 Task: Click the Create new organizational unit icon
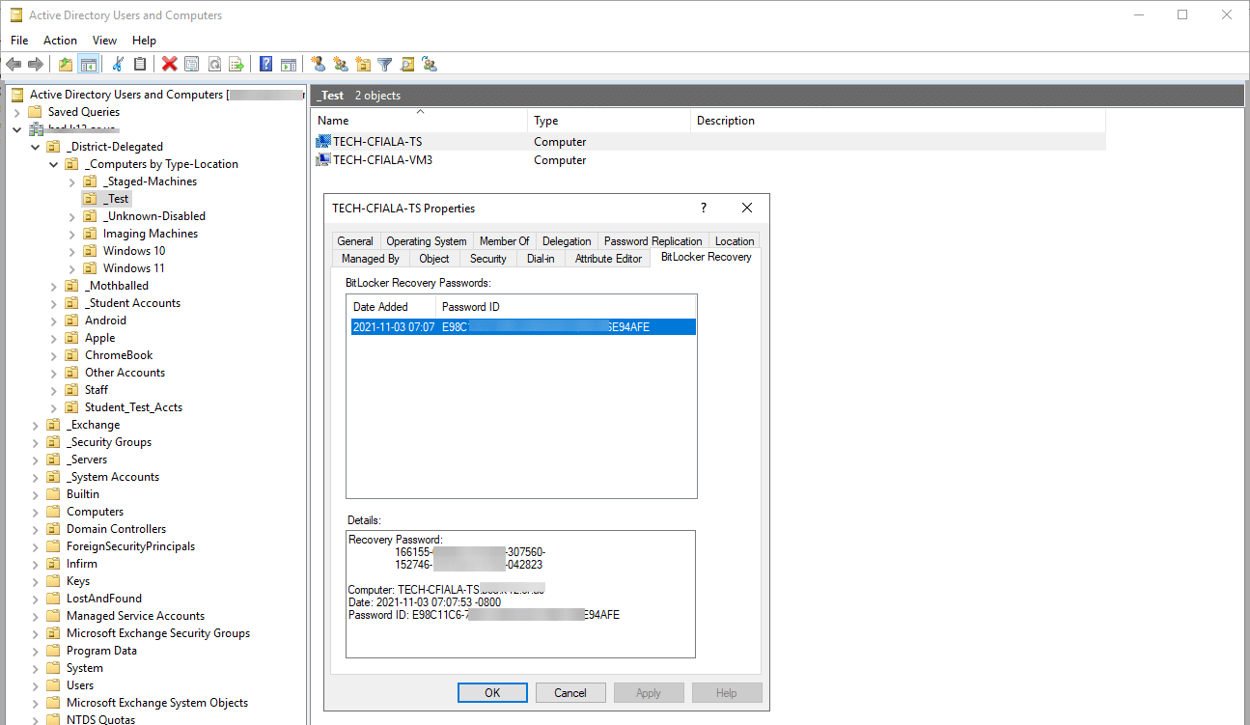tap(362, 64)
